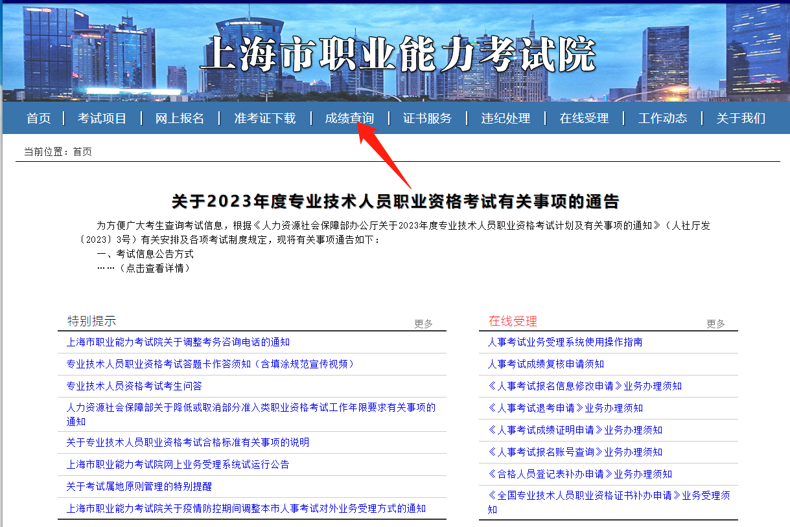The image size is (790, 527).
Task: Expand 更多 beside 特别提示 section
Action: [x=423, y=324]
